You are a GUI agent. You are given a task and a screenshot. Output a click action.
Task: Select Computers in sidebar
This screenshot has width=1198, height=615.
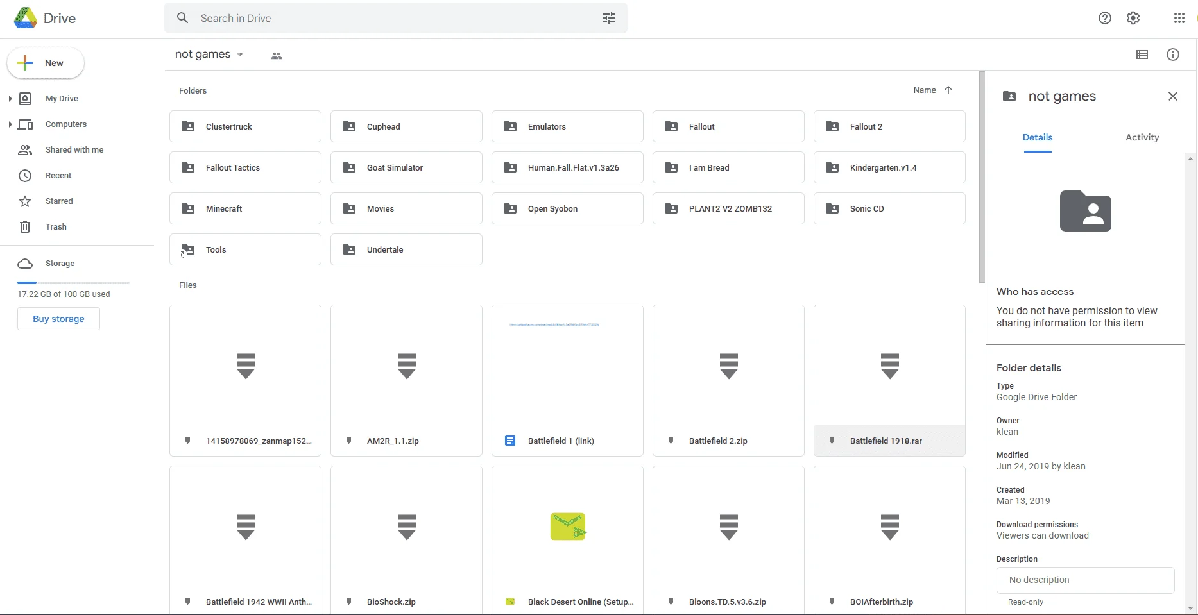click(x=66, y=124)
